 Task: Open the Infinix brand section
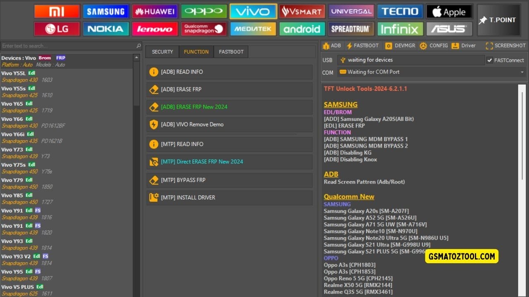tap(400, 29)
